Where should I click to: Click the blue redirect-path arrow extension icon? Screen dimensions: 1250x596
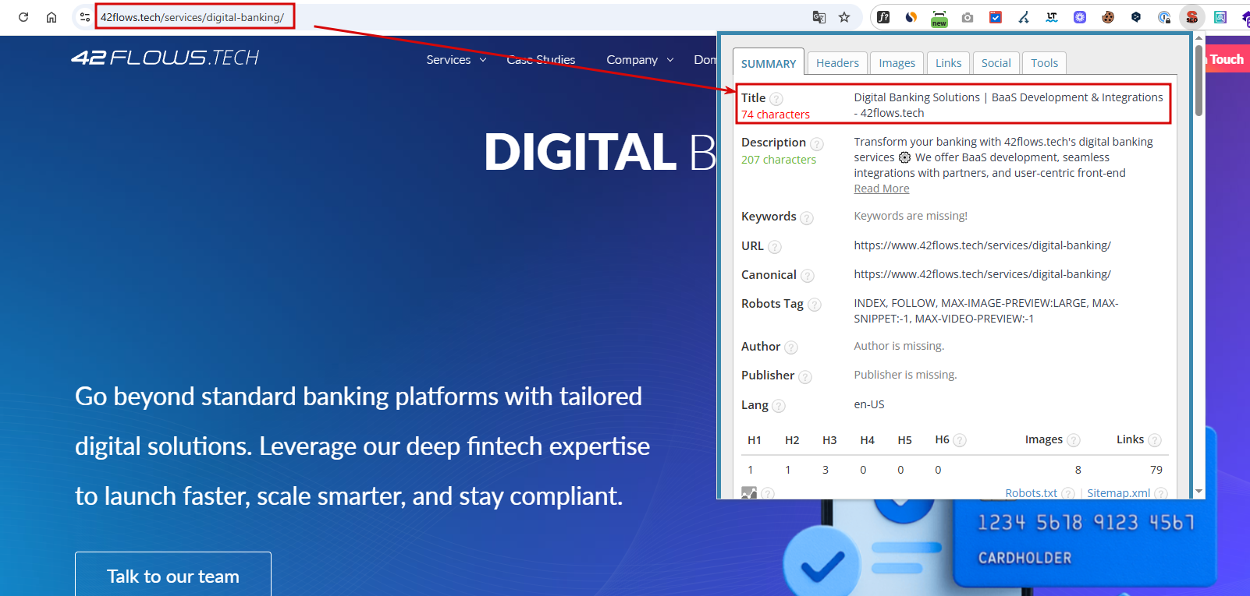1024,17
